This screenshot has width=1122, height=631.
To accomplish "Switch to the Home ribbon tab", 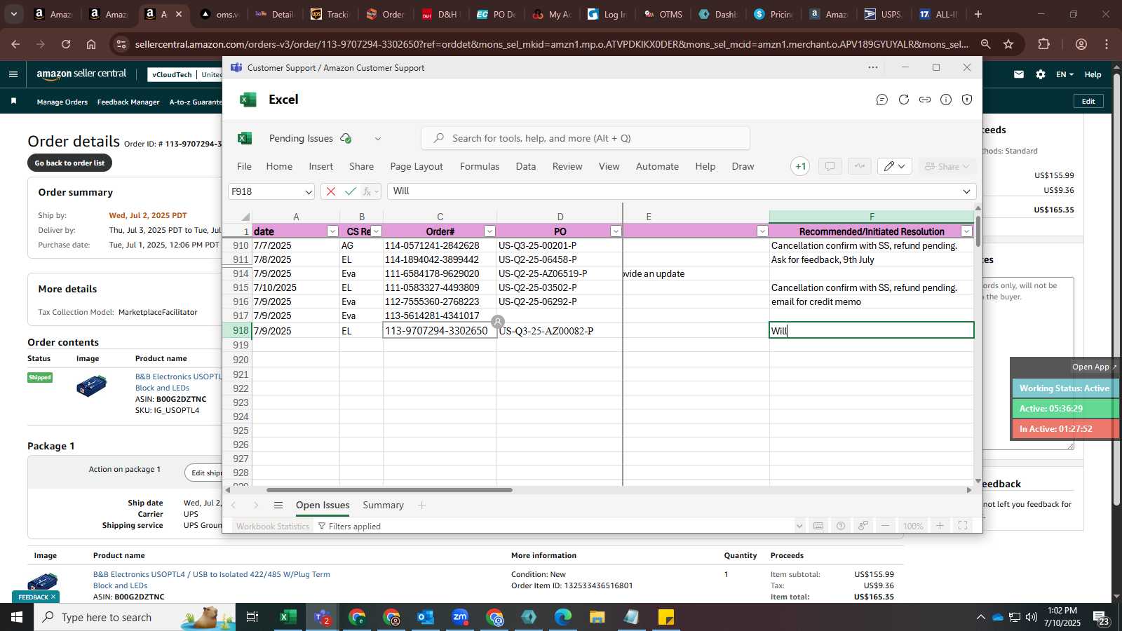I will click(x=279, y=166).
